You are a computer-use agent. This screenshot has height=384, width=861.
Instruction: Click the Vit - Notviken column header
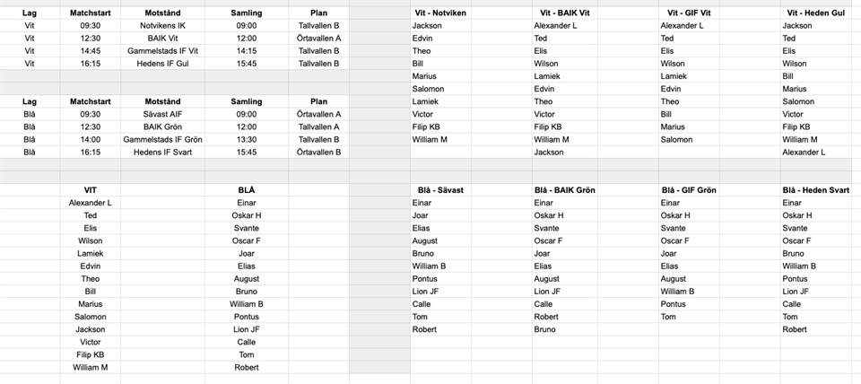[440, 13]
